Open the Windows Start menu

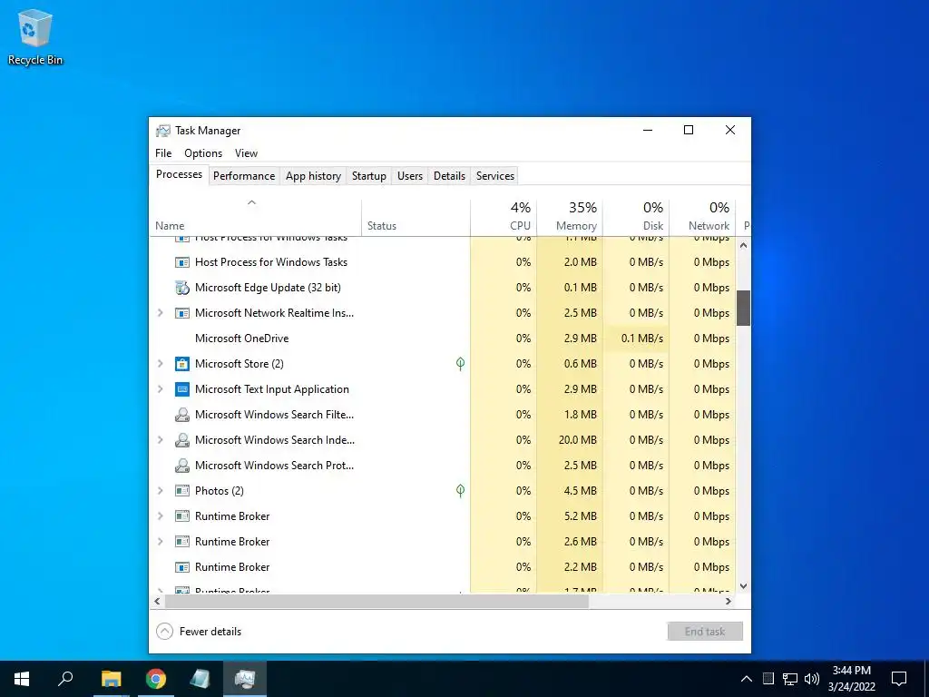(x=22, y=679)
